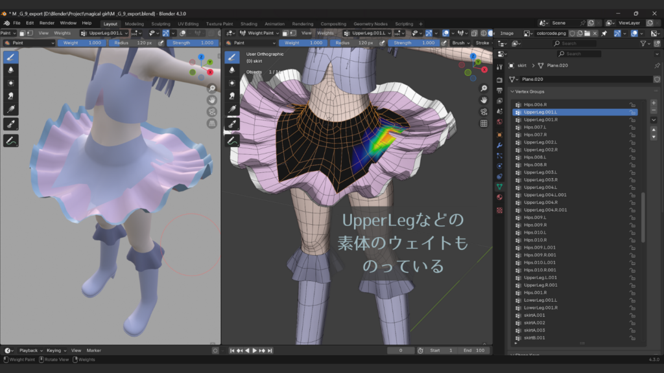Viewport: 664px width, 373px height.
Task: Open Paint brush selector in right viewport
Action: [x=250, y=43]
